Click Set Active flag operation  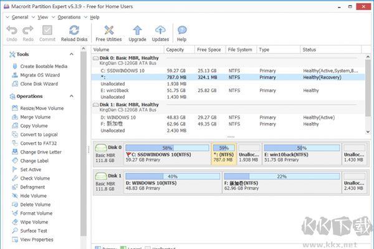click(x=26, y=170)
